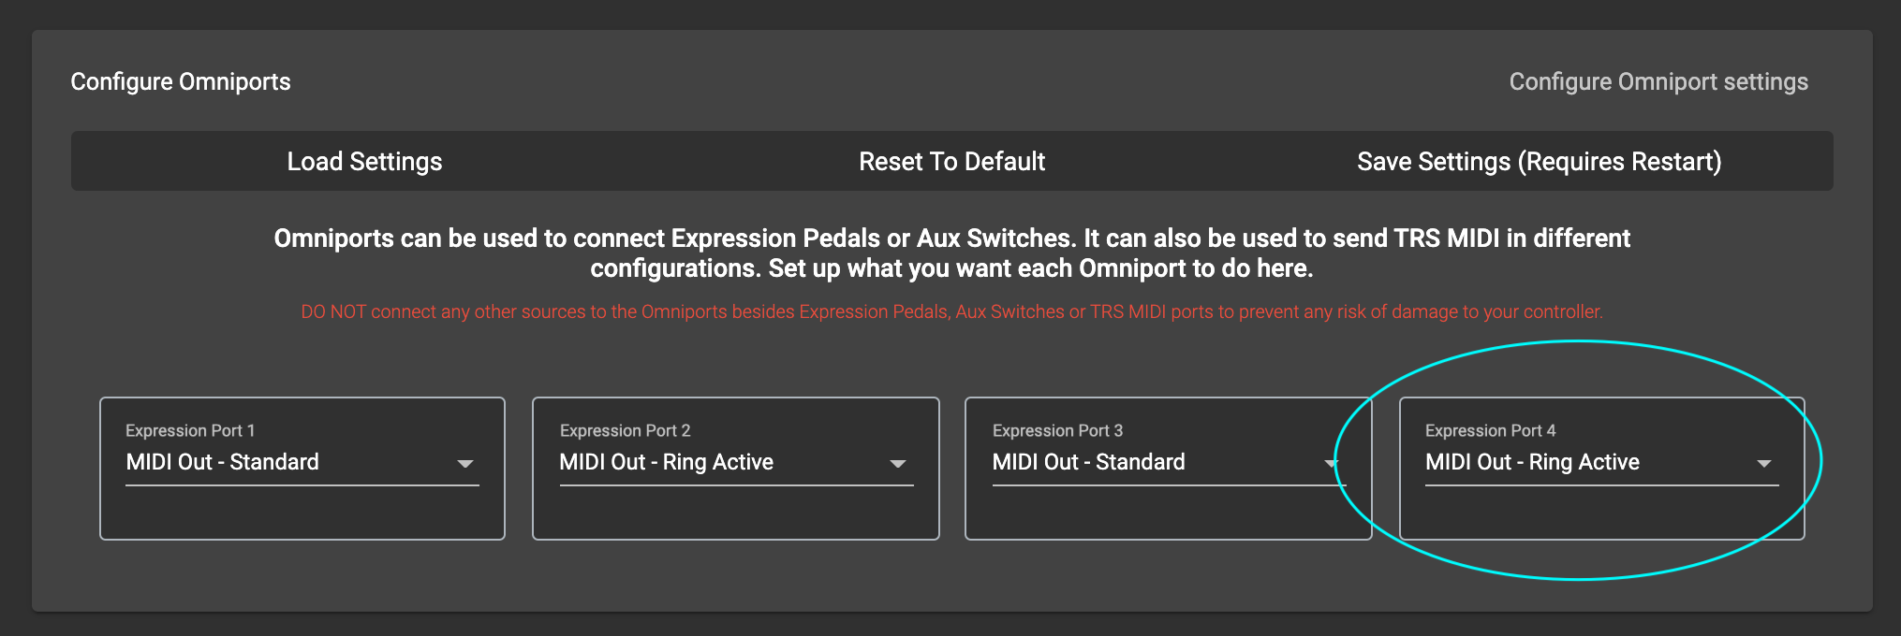Click the Load Settings button

click(x=364, y=162)
